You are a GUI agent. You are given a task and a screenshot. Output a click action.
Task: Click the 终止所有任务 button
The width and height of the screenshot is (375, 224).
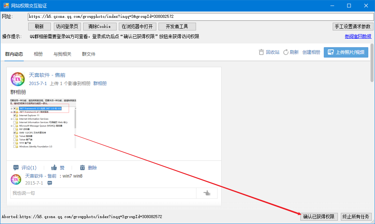356,217
